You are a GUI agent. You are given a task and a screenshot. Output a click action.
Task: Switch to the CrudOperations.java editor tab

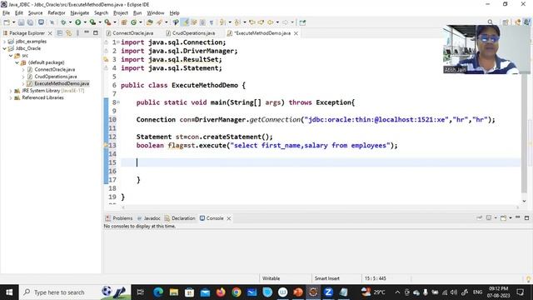tap(193, 33)
